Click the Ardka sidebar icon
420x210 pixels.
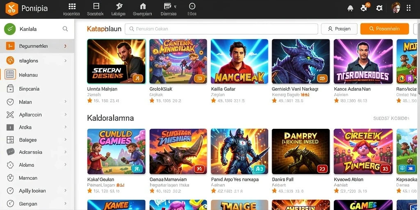(10, 128)
